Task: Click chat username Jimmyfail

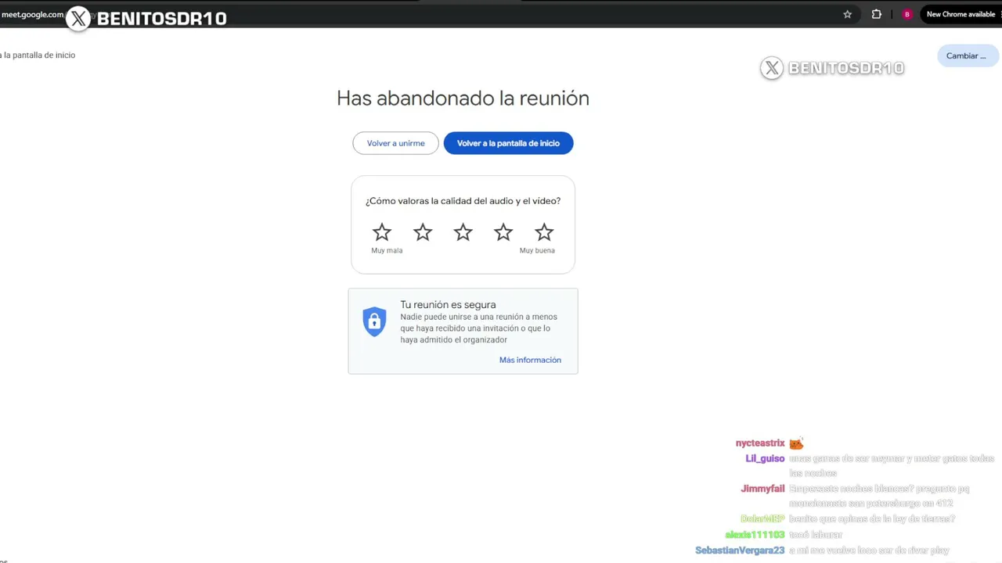Action: (x=762, y=489)
